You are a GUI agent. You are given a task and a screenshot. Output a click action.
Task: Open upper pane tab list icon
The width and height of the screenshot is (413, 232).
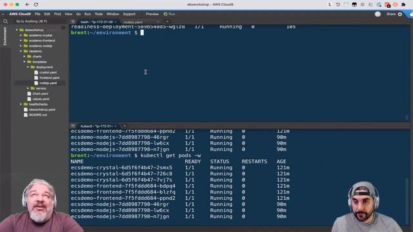tap(73, 22)
